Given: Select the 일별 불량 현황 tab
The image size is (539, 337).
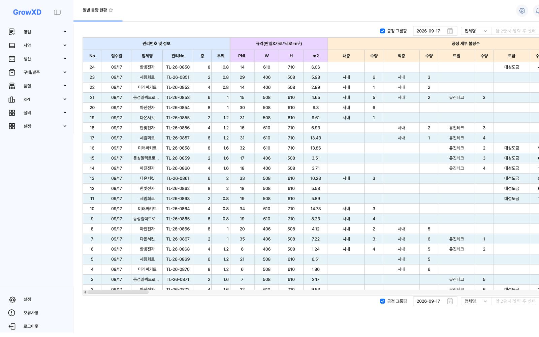Looking at the screenshot, I should pos(98,10).
